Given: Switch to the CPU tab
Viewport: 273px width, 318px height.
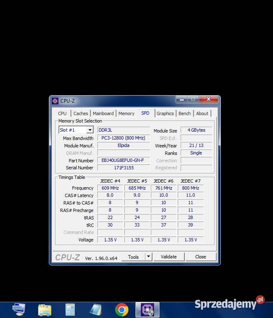Looking at the screenshot, I should click(62, 113).
